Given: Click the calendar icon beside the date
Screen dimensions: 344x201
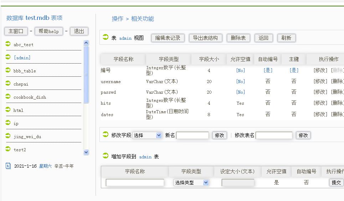Looking at the screenshot, I should point(9,166).
